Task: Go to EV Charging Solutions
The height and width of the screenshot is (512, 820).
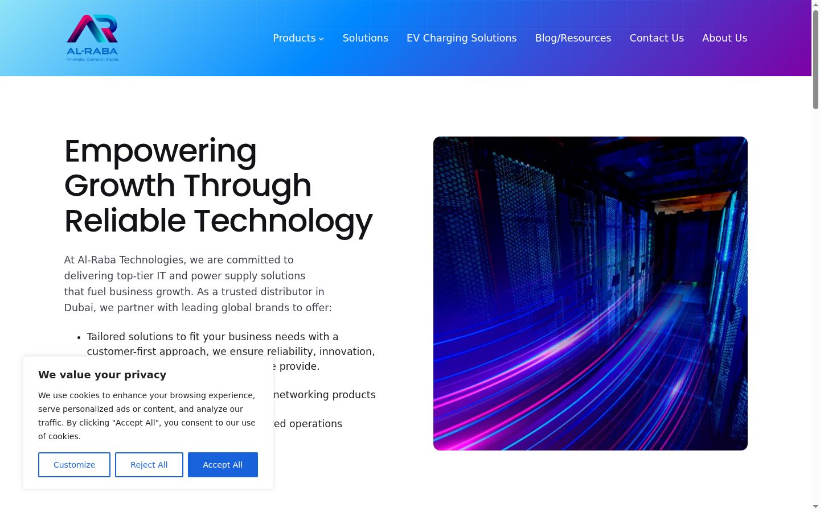Action: coord(462,38)
